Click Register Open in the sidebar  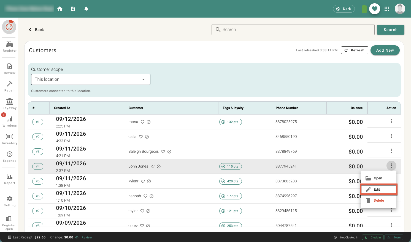(x=9, y=223)
